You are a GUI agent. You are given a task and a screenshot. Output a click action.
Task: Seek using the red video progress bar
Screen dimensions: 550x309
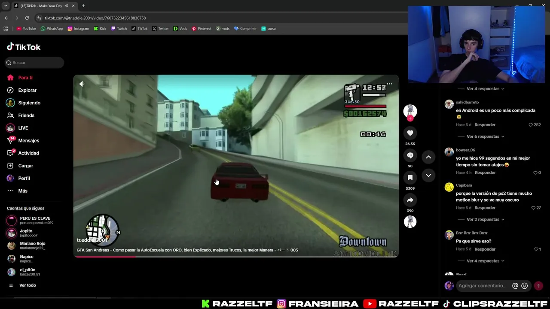pos(236,257)
